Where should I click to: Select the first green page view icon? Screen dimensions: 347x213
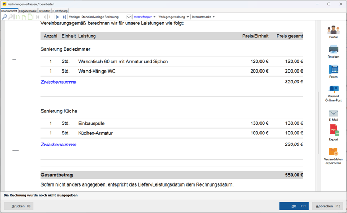pos(18,17)
